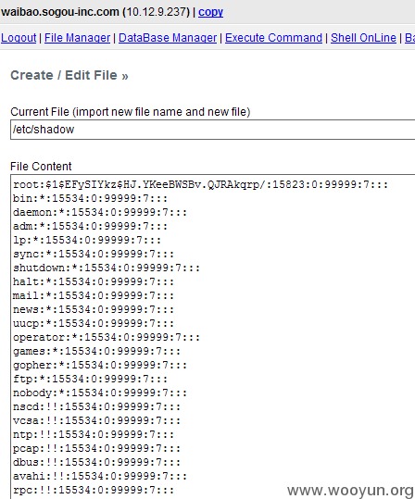Click the avahi entry line in File Content
This screenshot has height=499, width=415.
[x=100, y=476]
